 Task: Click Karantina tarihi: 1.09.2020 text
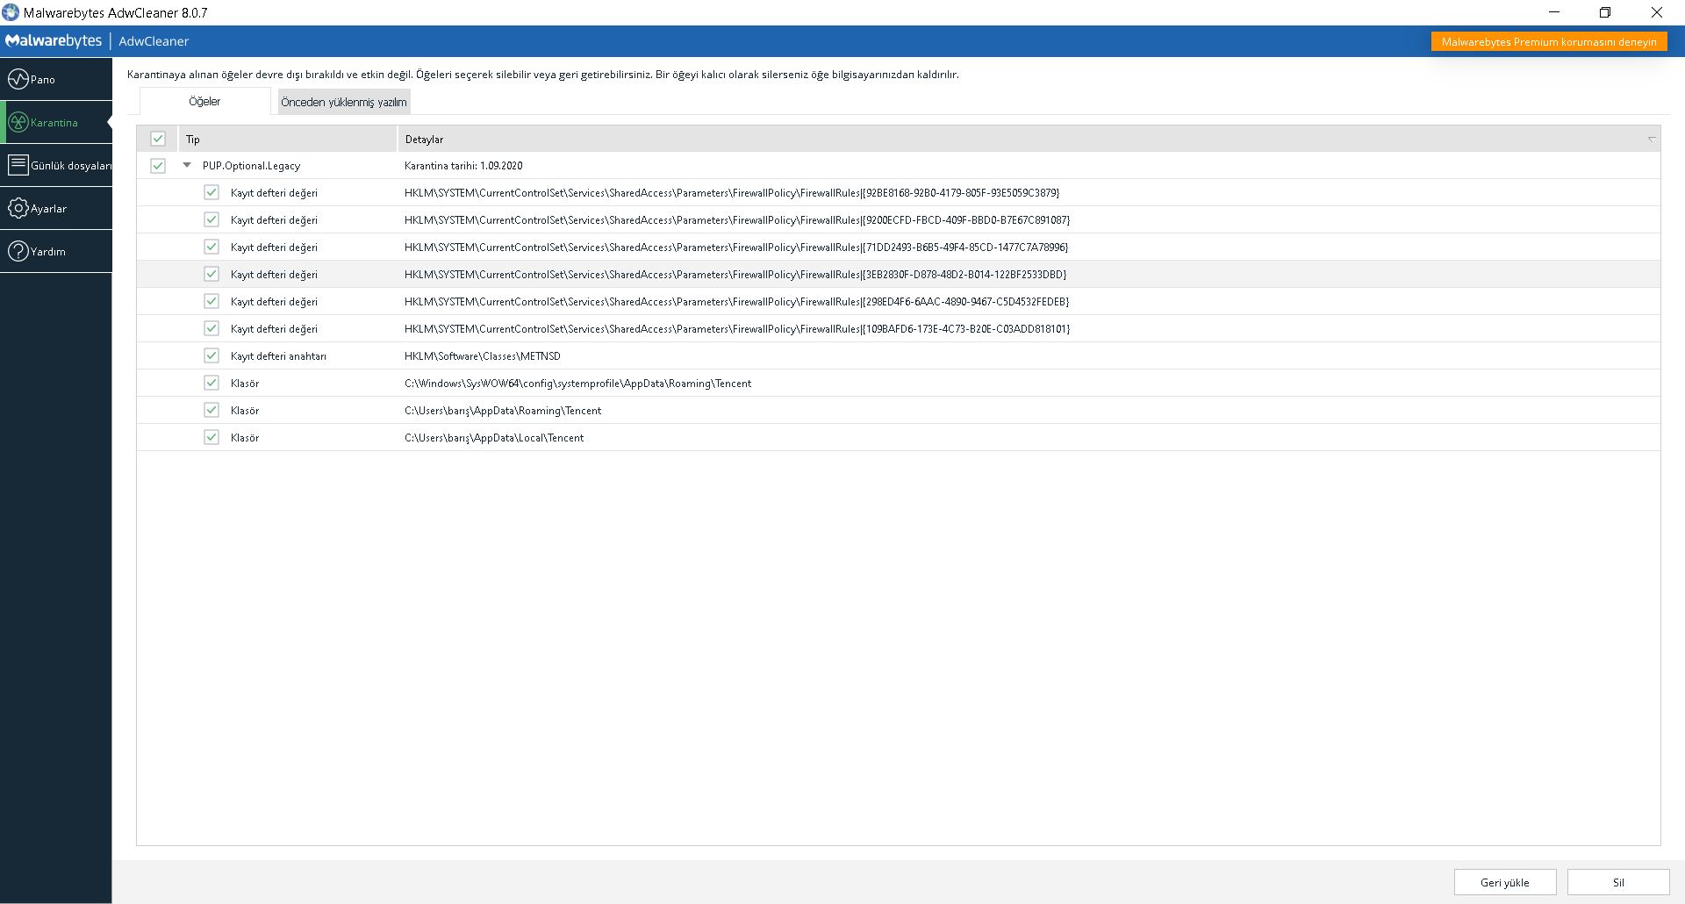point(463,166)
